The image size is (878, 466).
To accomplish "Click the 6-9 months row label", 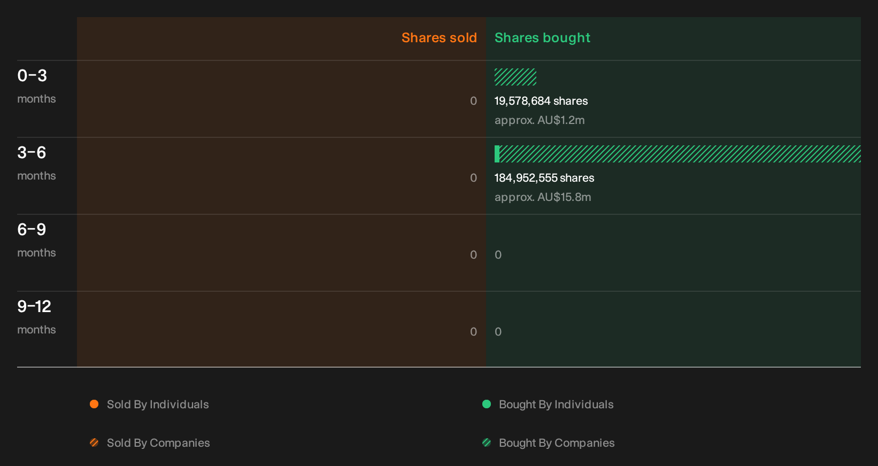I will click(36, 239).
